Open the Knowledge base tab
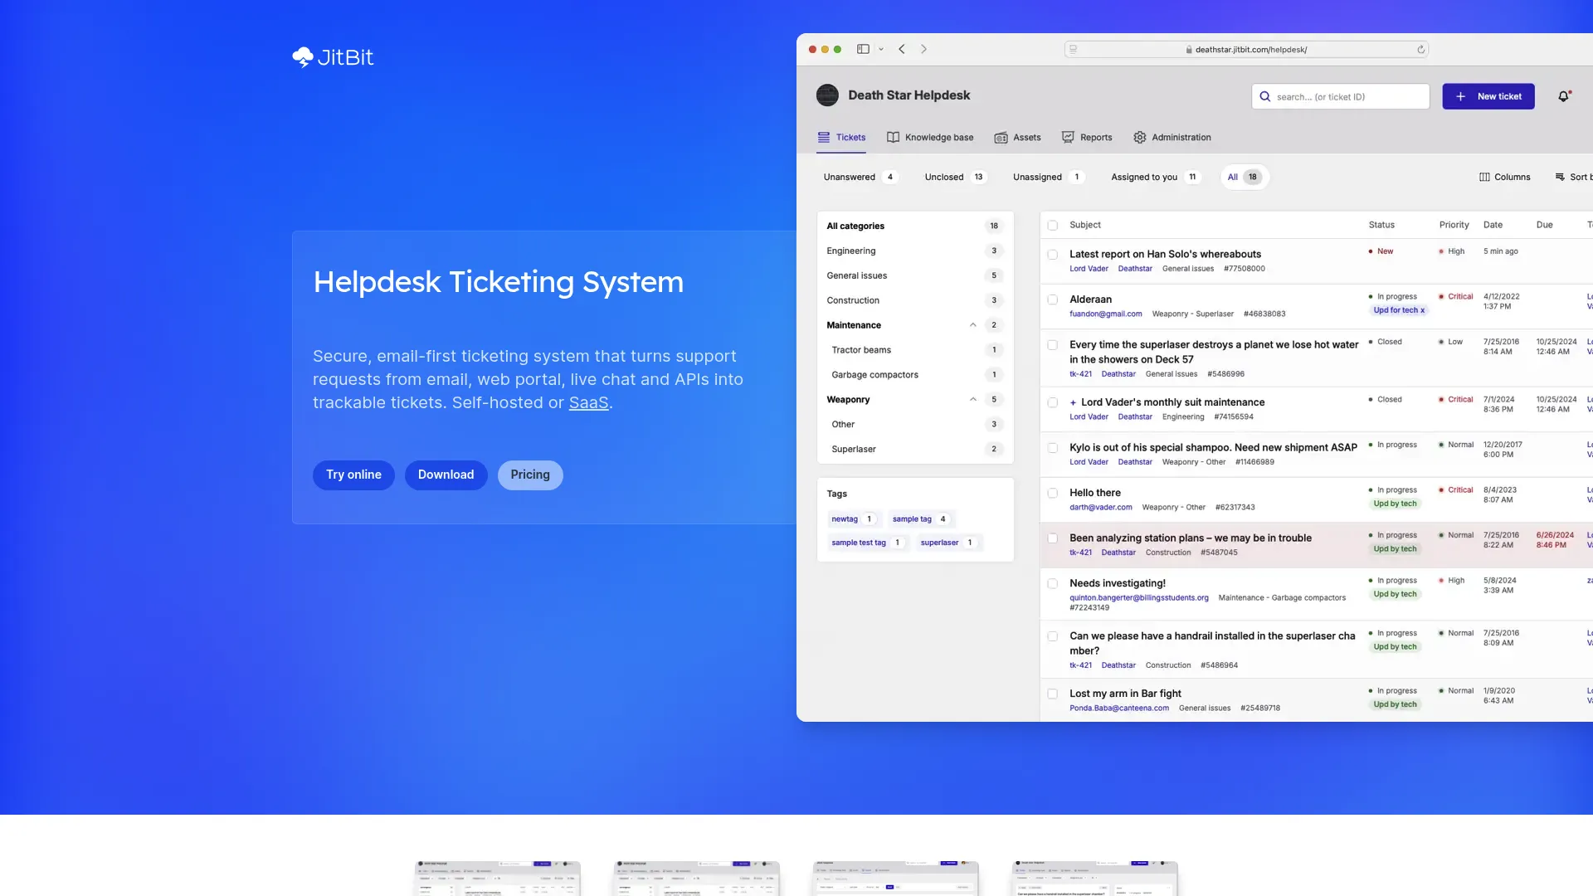 930,138
